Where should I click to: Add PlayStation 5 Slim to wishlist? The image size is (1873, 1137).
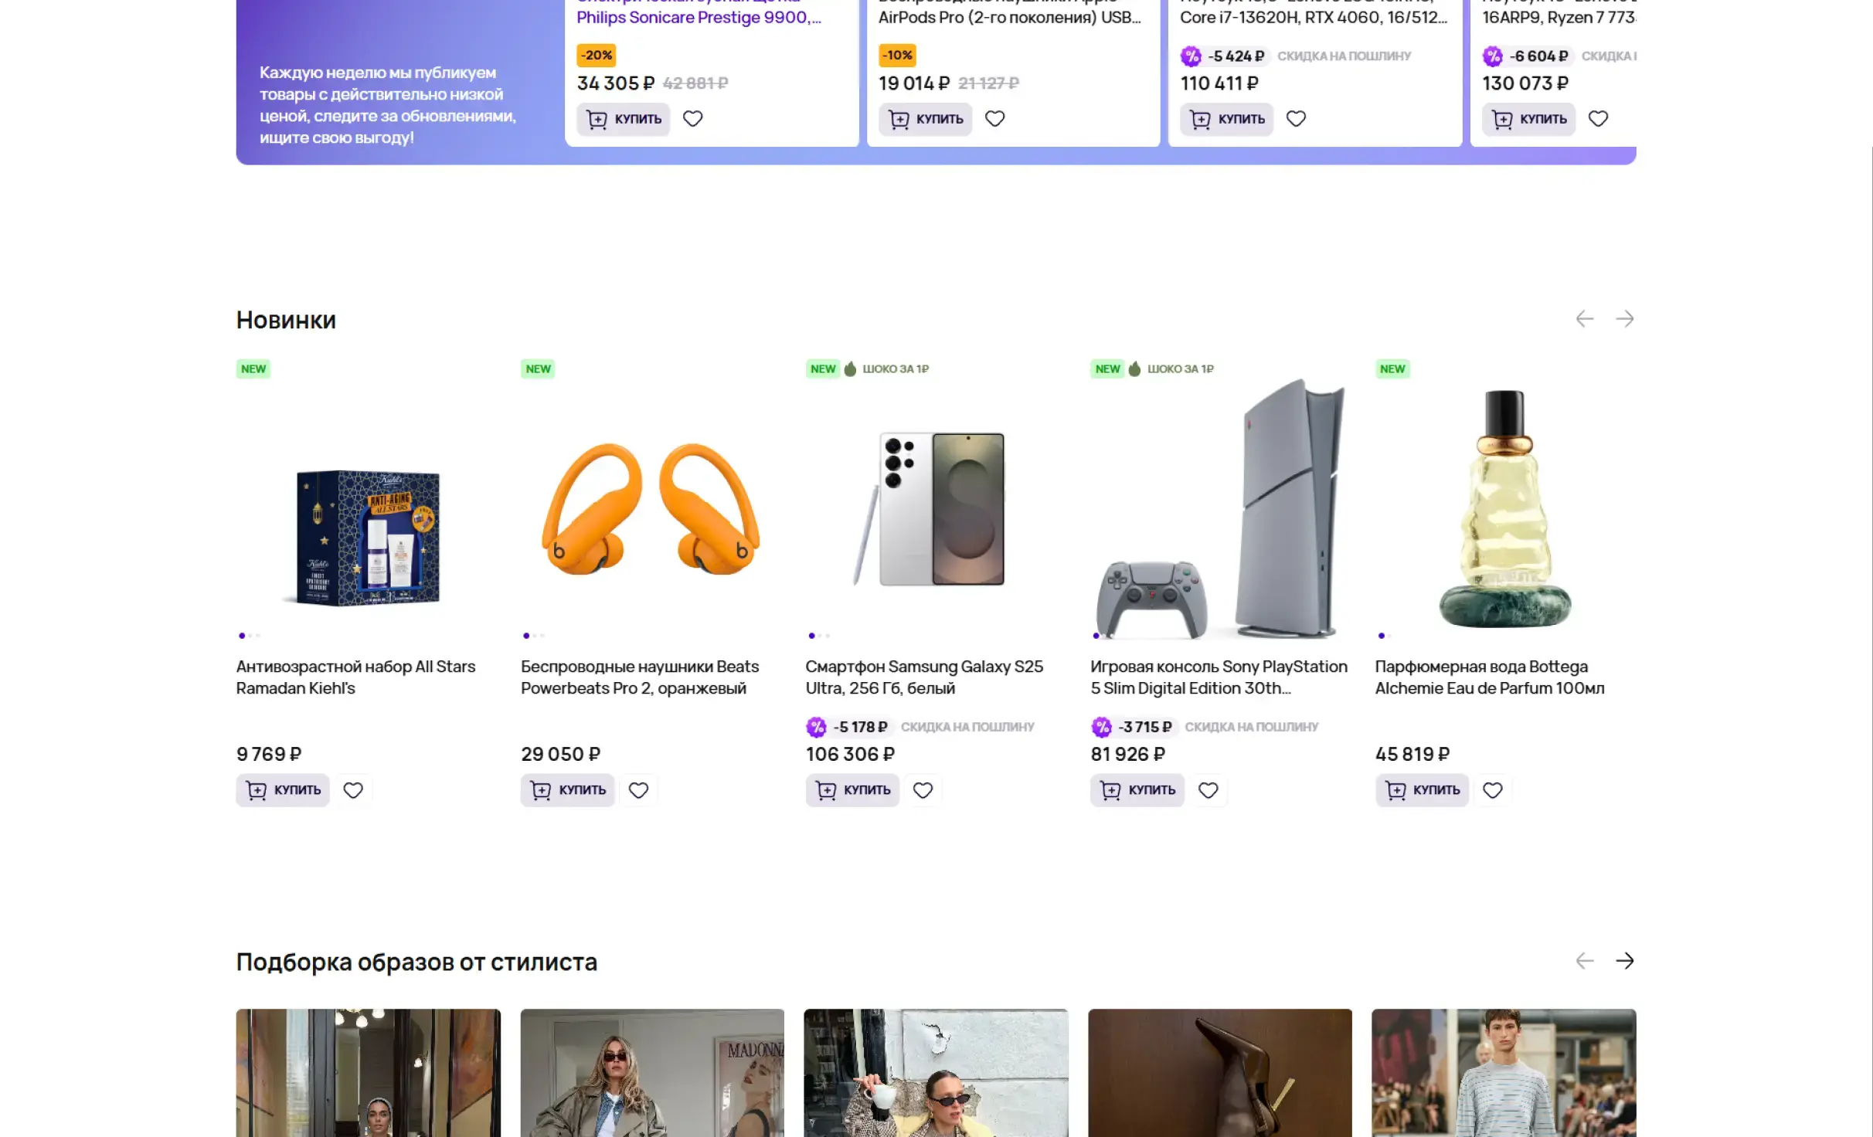coord(1208,790)
